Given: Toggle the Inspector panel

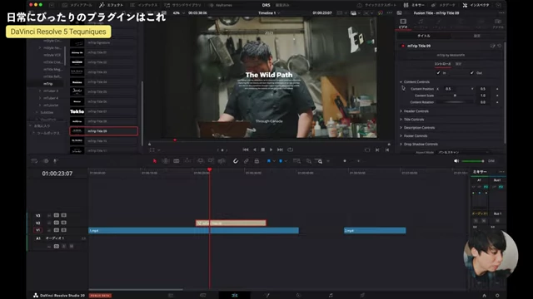Looking at the screenshot, I should pyautogui.click(x=476, y=5).
